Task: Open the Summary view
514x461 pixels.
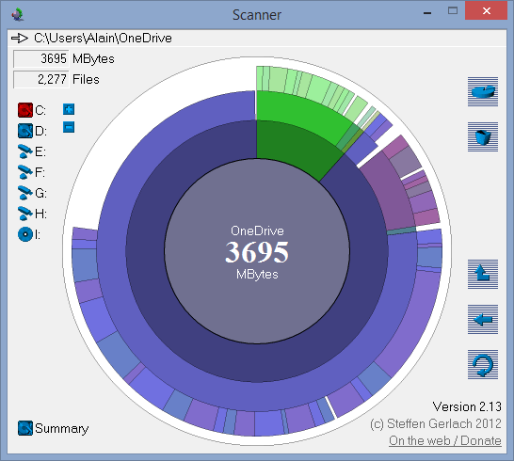Action: (54, 428)
